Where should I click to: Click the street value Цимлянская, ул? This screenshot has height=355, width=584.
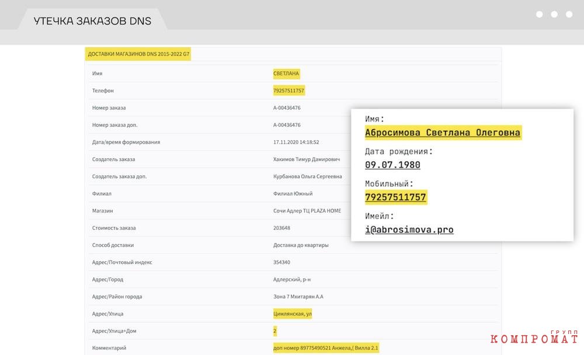point(293,314)
